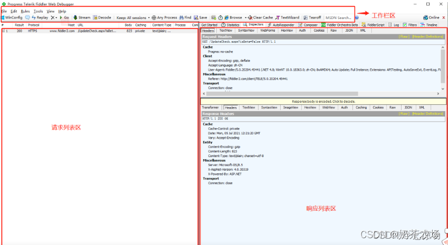Click Header Definitions link in Request Headers
This screenshot has height=245, width=448.
427,36
